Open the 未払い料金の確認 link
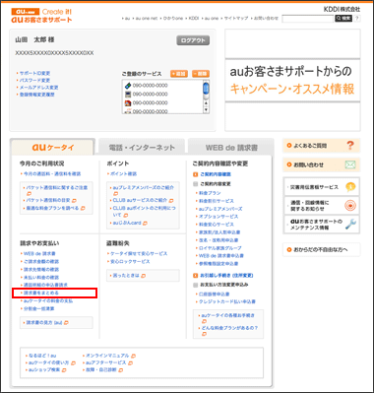 point(41,278)
